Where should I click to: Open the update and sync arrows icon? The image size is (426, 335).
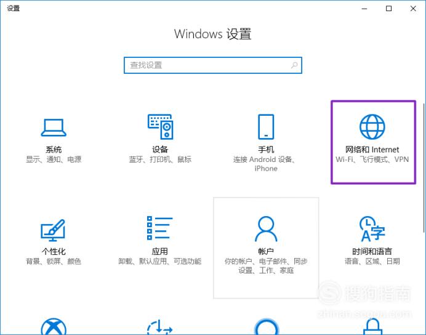(160, 327)
